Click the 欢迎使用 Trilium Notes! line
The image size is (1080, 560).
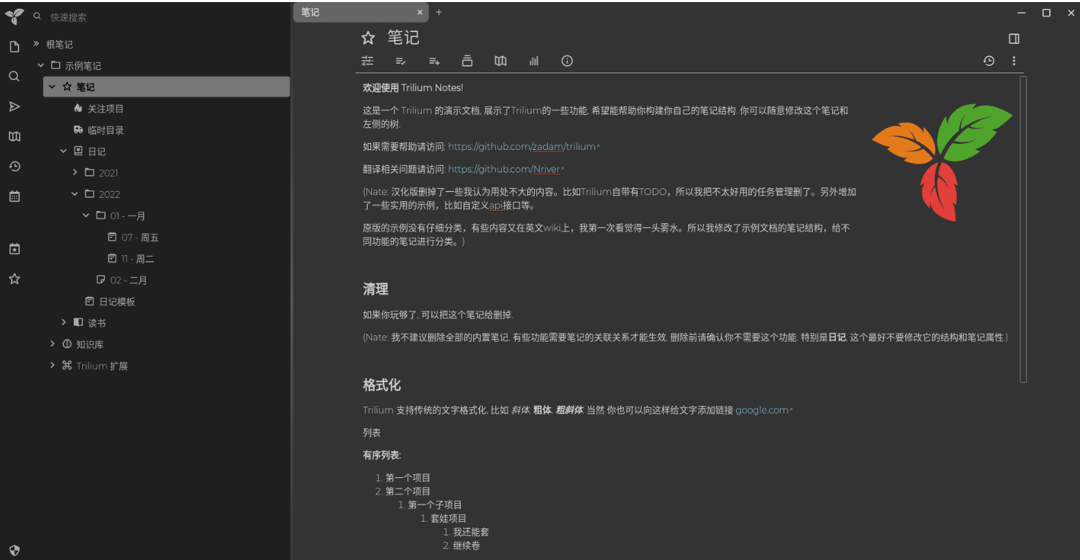(413, 88)
